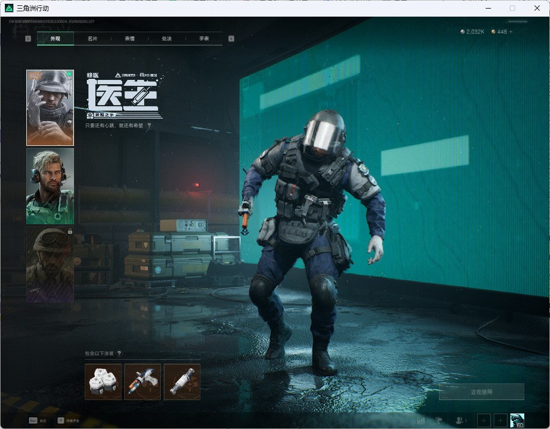Click the 2,032K silver currency balance
This screenshot has width=550, height=429.
point(472,32)
